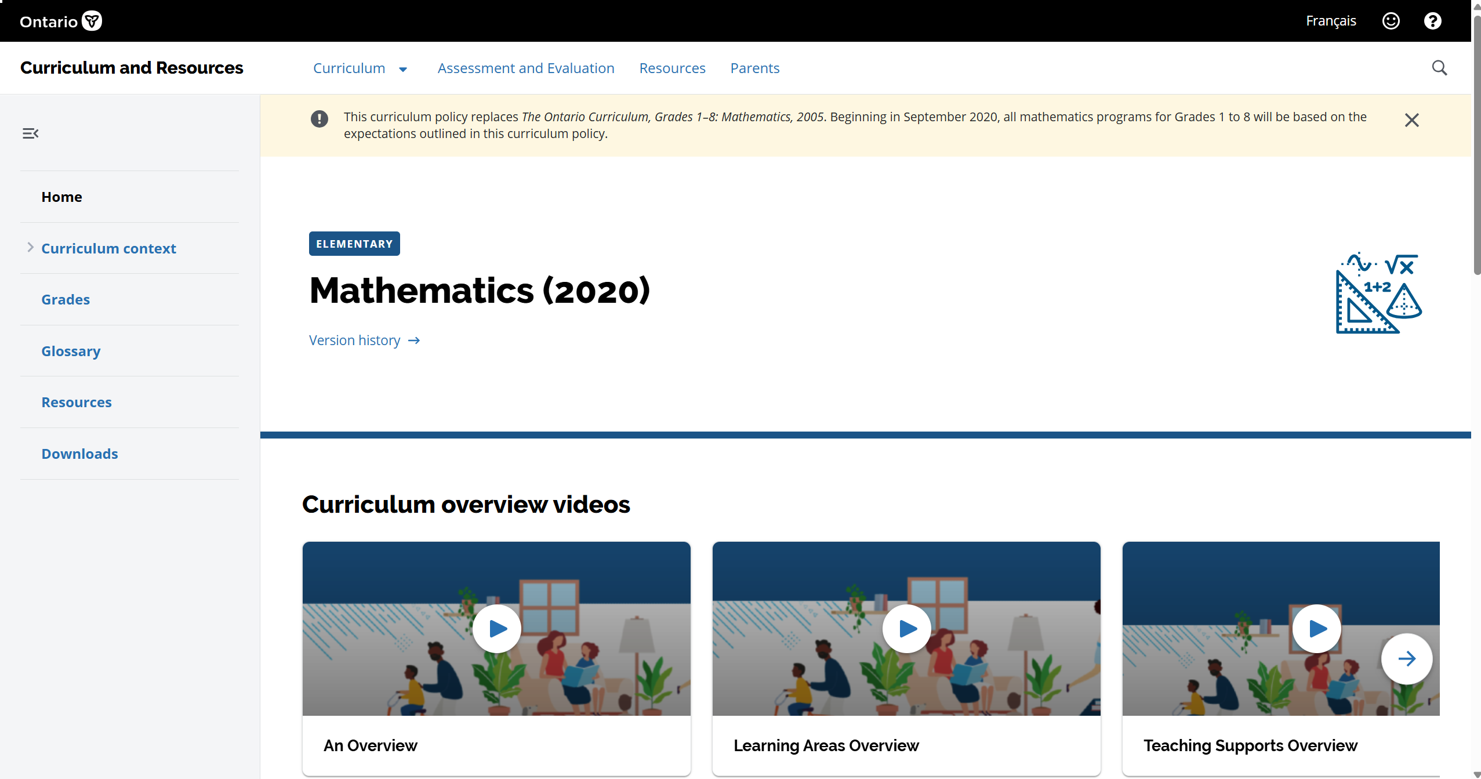Play the An Overview video
The width and height of the screenshot is (1481, 779).
[496, 629]
